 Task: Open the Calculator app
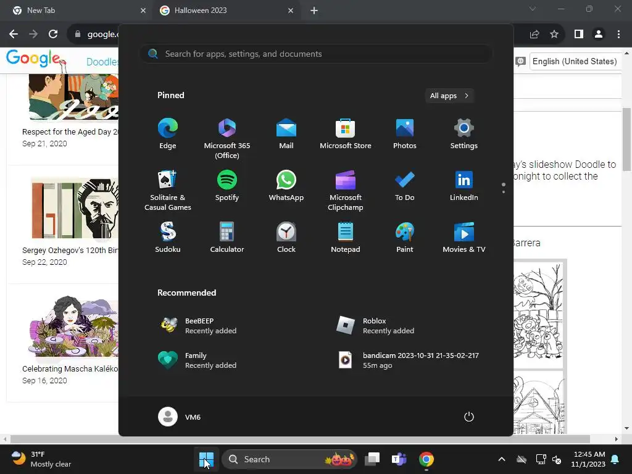click(x=227, y=238)
